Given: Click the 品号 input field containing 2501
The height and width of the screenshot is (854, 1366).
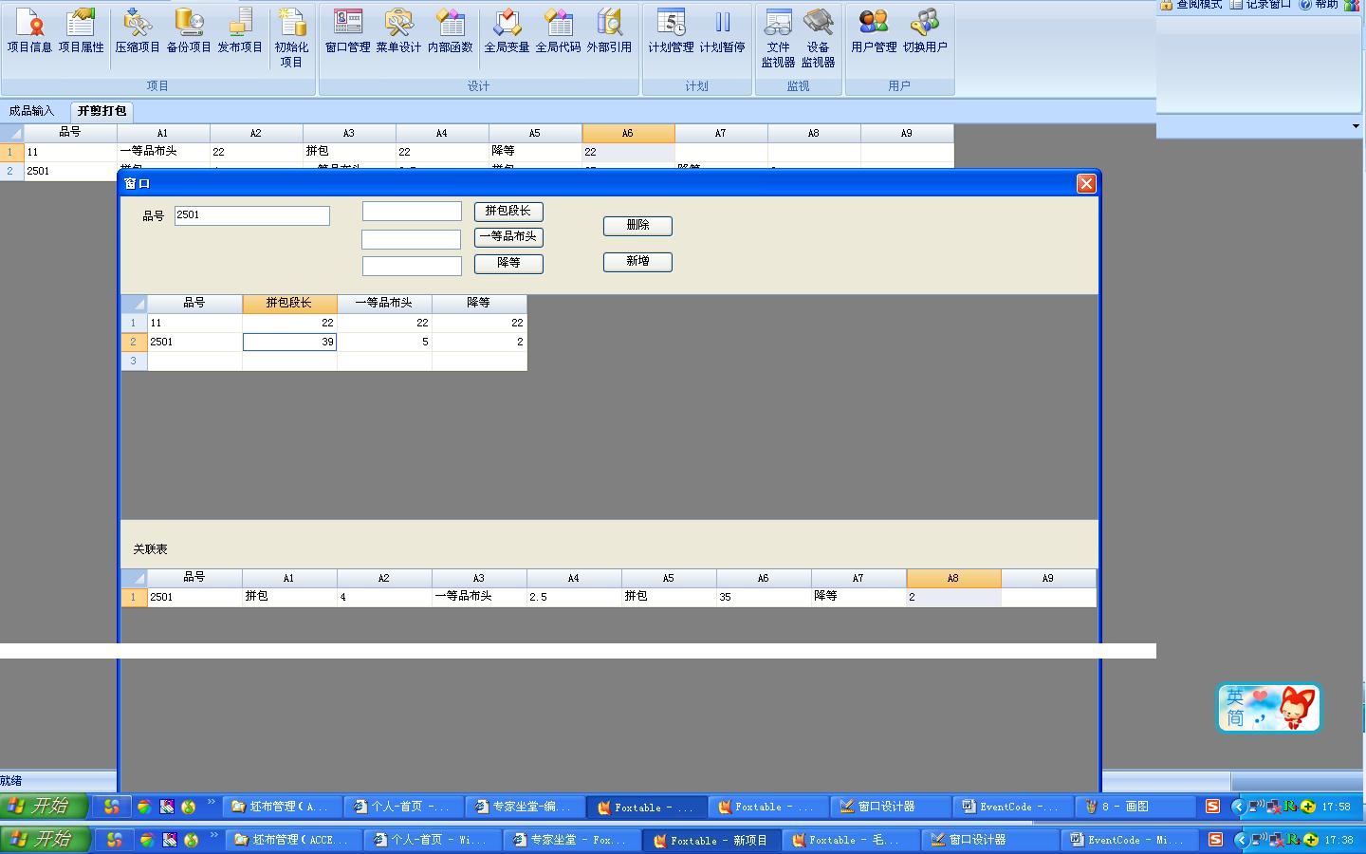Looking at the screenshot, I should click(x=251, y=215).
